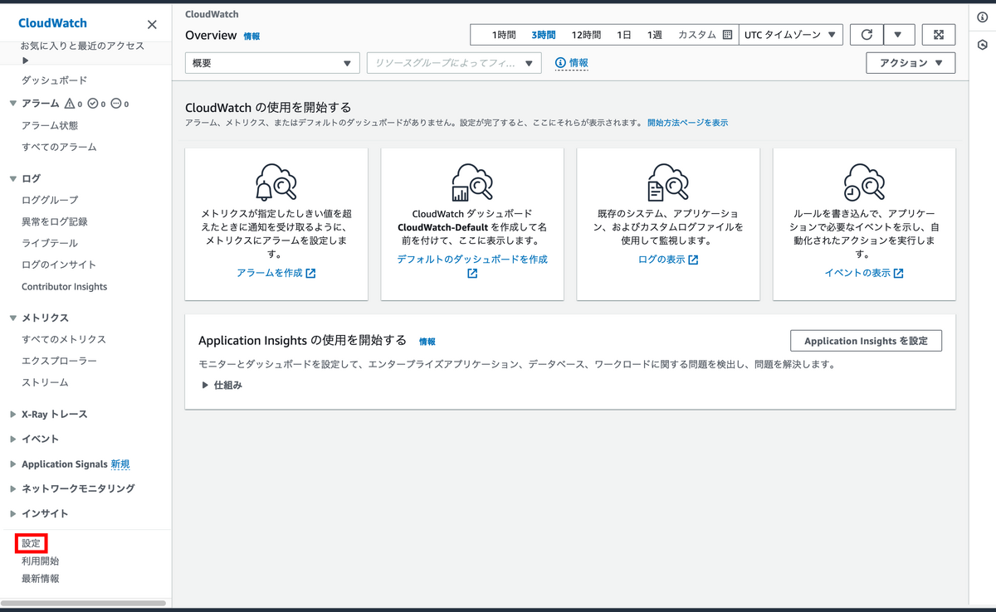
Task: Open ログのインサイト in sidebar
Action: 59,265
